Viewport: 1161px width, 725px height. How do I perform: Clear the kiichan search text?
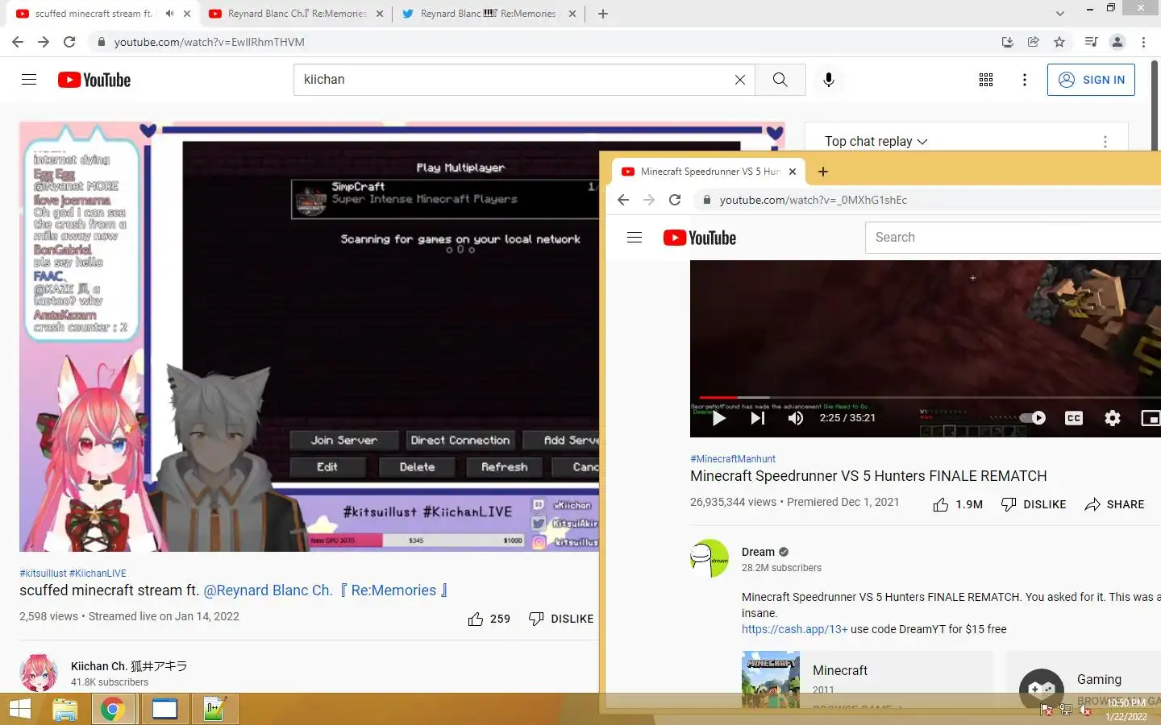tap(740, 80)
